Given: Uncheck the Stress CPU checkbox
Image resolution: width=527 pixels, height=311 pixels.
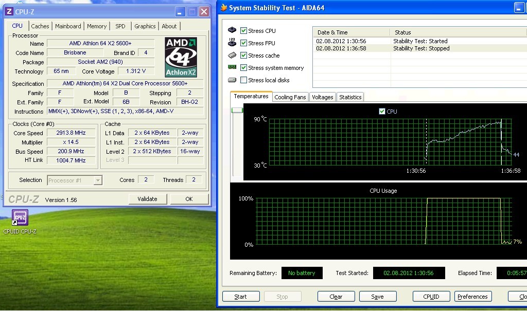Looking at the screenshot, I should coord(243,30).
